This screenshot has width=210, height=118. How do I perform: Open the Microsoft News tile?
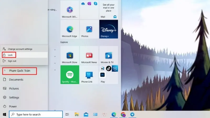point(89,55)
